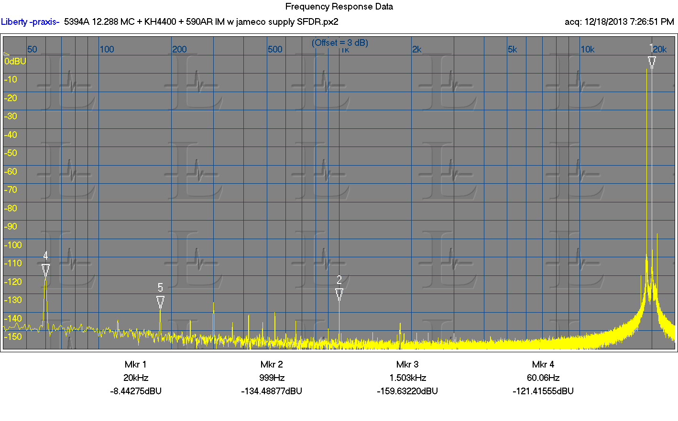Click the '-20' y-axis label

tap(11, 98)
